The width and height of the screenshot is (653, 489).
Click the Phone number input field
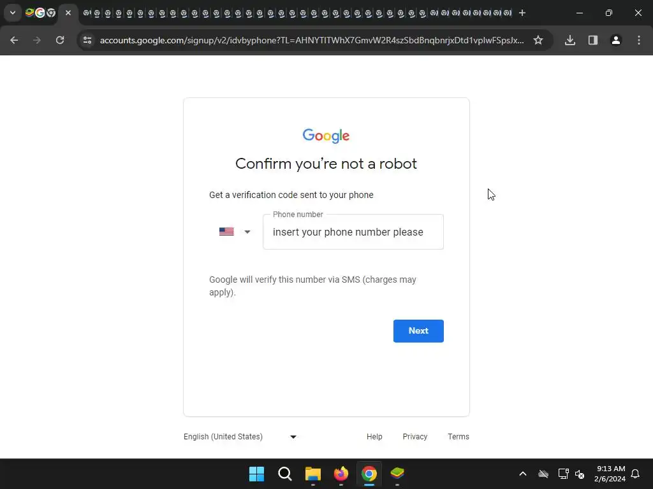(x=353, y=232)
